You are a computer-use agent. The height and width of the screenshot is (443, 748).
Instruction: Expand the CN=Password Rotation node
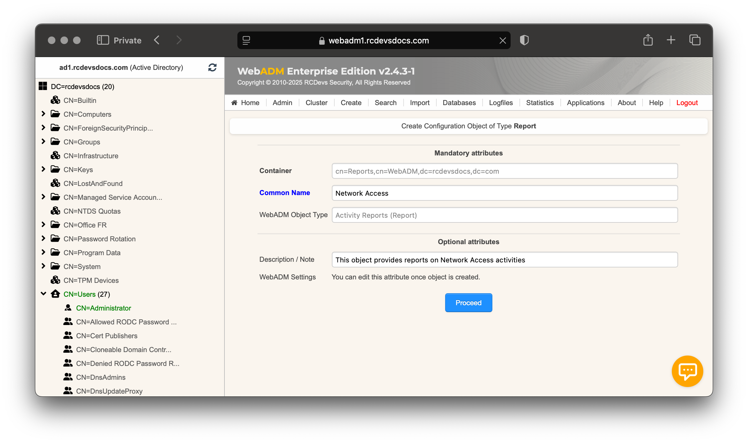[43, 238]
